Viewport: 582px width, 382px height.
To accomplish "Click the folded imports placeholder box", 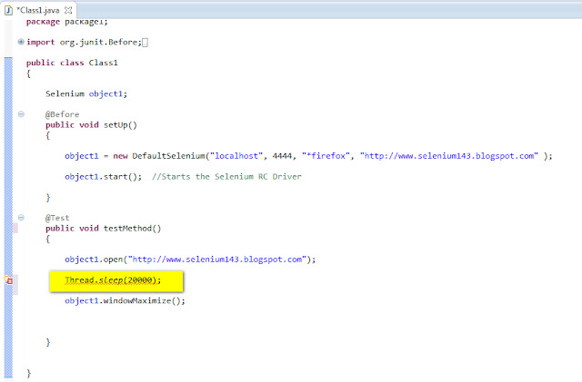I will (x=145, y=43).
